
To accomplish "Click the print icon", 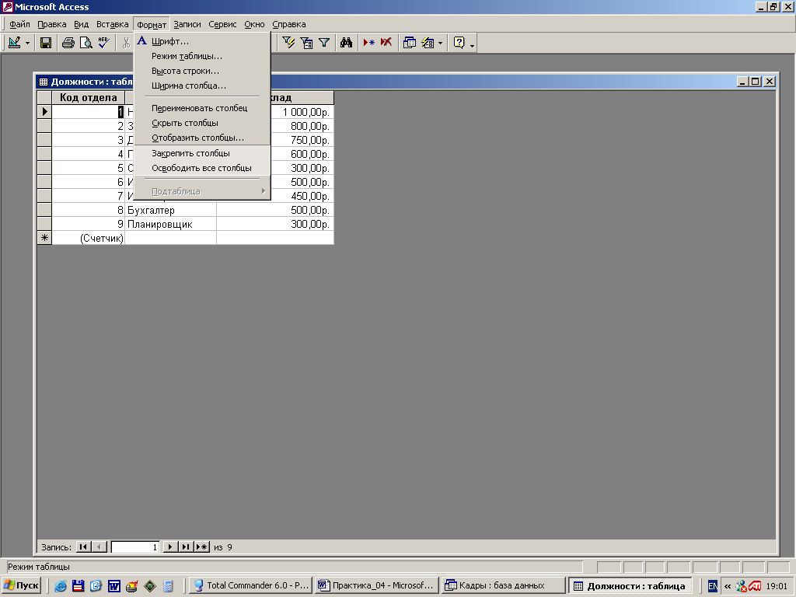I will click(x=68, y=43).
